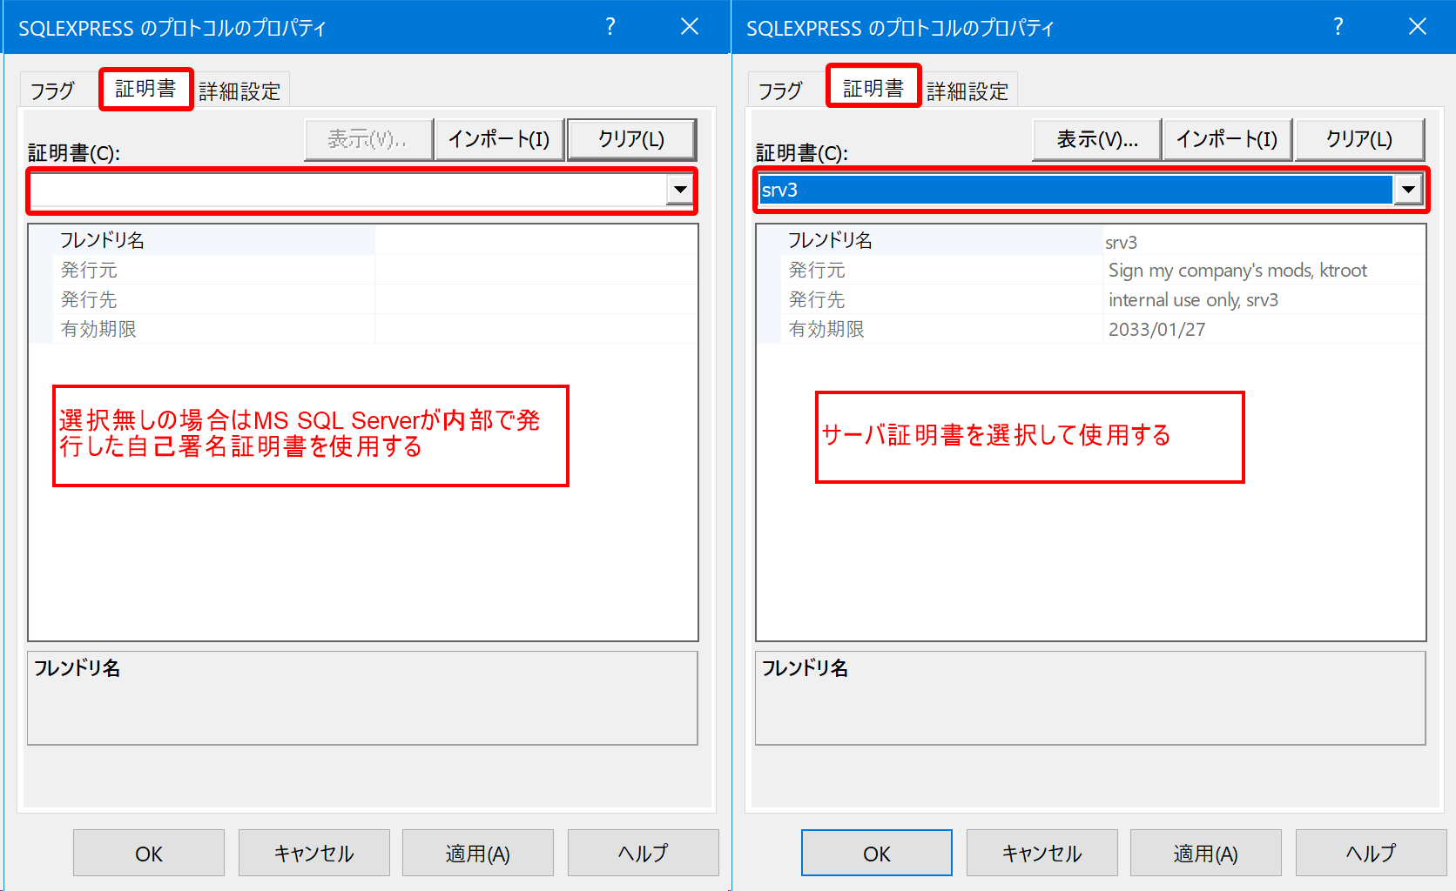Click the srv3 certificate combo box field
This screenshot has height=891, width=1456.
(1075, 190)
